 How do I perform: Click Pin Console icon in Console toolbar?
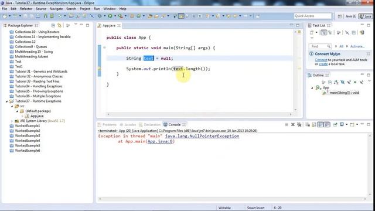pyautogui.click(x=335, y=124)
